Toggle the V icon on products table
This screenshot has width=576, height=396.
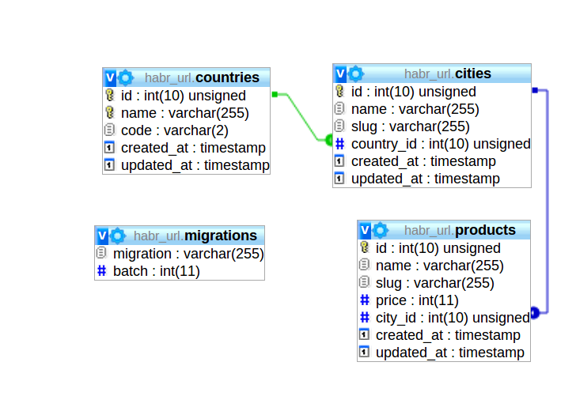pos(365,231)
